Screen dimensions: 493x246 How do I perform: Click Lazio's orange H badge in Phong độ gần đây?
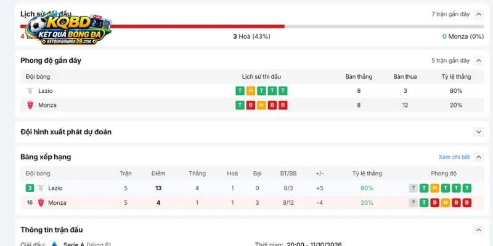point(251,91)
